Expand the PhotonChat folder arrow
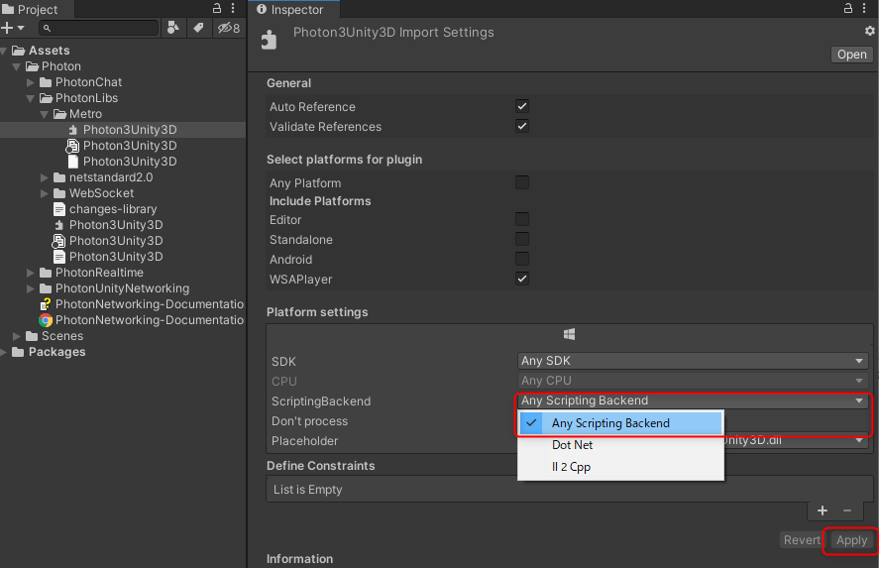 31,82
